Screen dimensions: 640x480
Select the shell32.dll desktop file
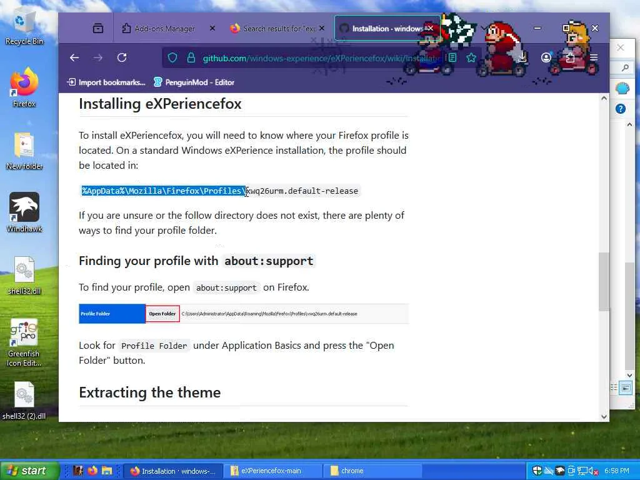24,276
